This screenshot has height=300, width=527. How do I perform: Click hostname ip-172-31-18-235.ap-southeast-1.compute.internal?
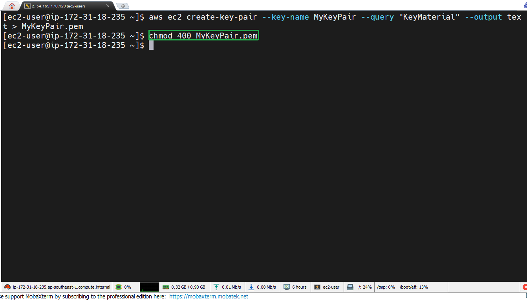[x=62, y=287]
